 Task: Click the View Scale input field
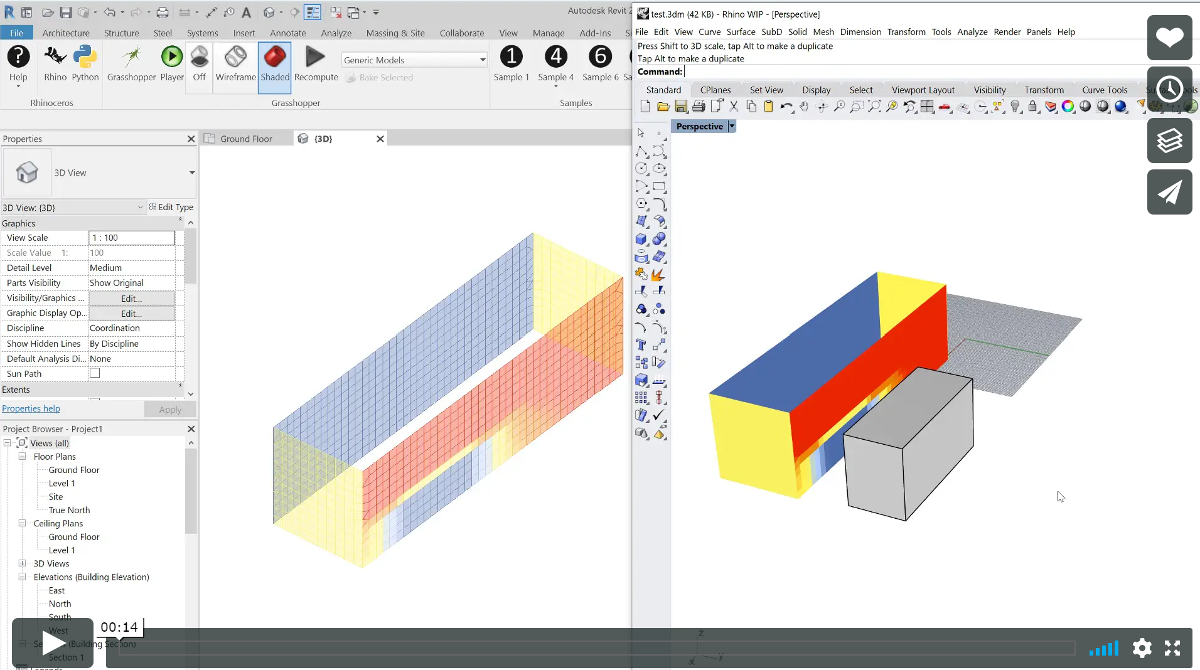click(x=132, y=238)
